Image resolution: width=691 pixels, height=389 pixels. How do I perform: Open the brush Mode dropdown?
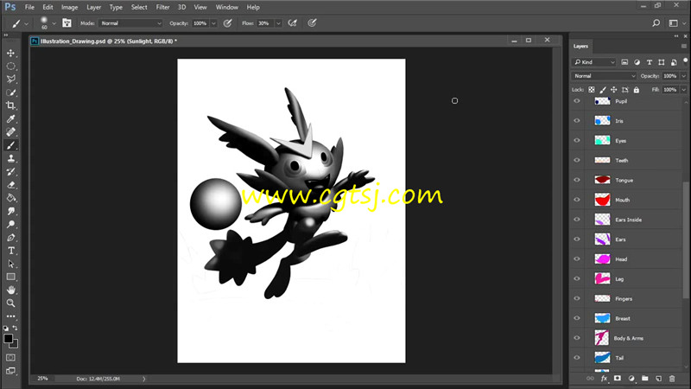tap(131, 23)
